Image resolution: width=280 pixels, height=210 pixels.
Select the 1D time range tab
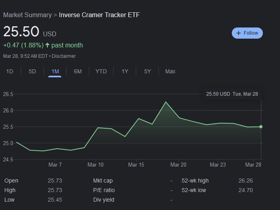[x=10, y=71]
